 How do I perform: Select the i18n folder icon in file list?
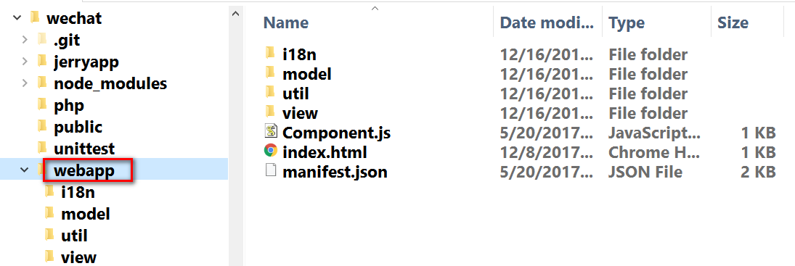(x=270, y=53)
